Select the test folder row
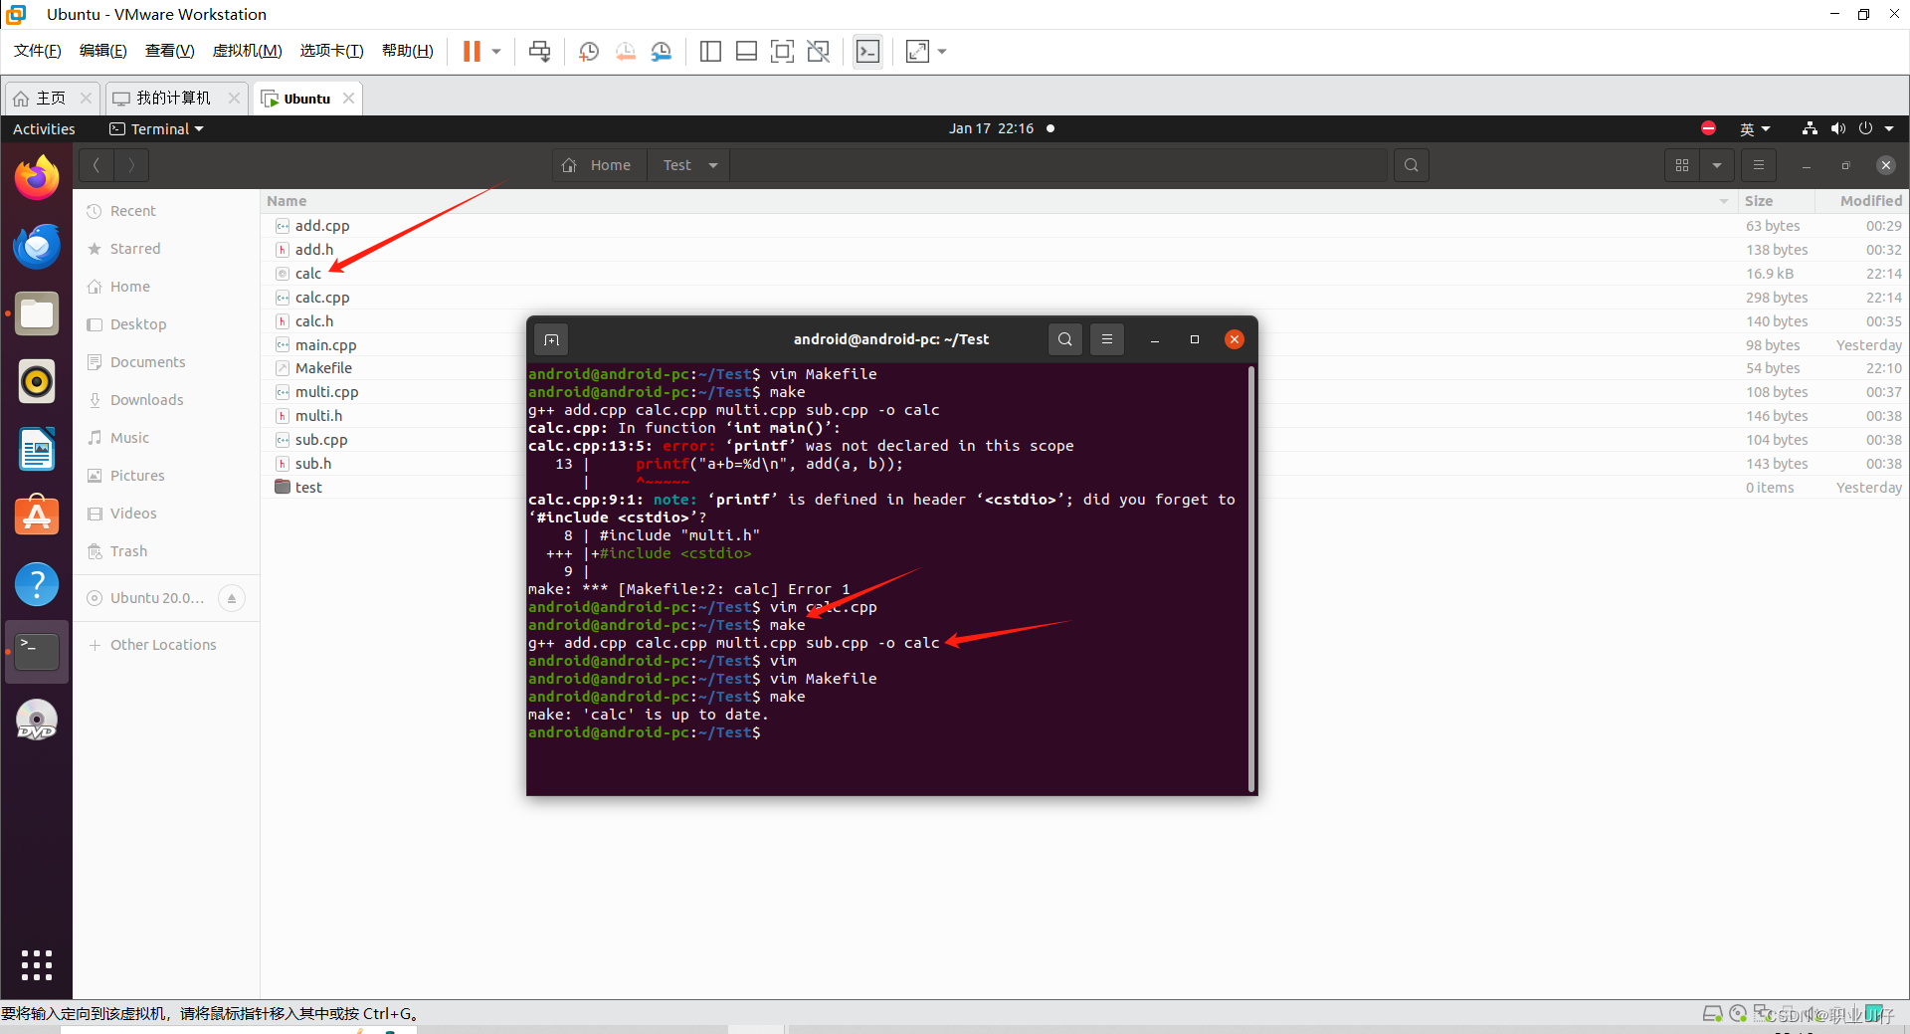Image resolution: width=1910 pixels, height=1034 pixels. [1084, 488]
